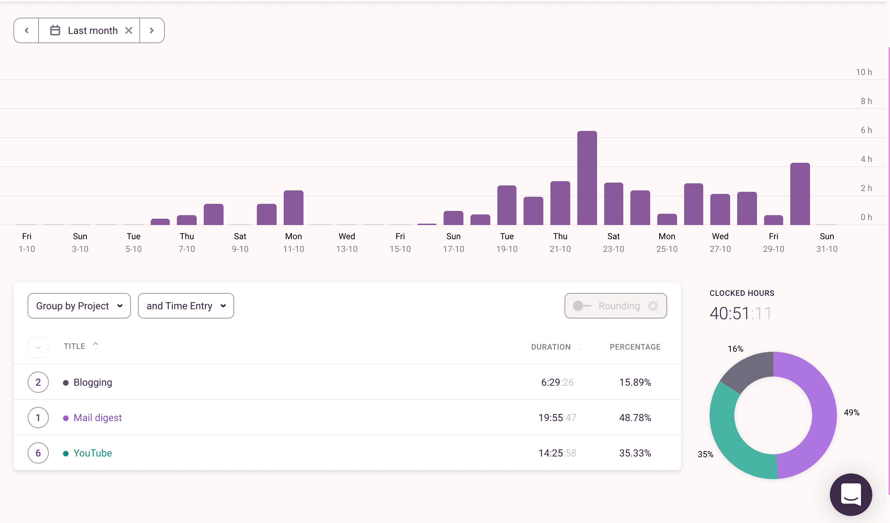Navigate to the next period with the right arrow
Screen dimensions: 890x523
(152, 30)
